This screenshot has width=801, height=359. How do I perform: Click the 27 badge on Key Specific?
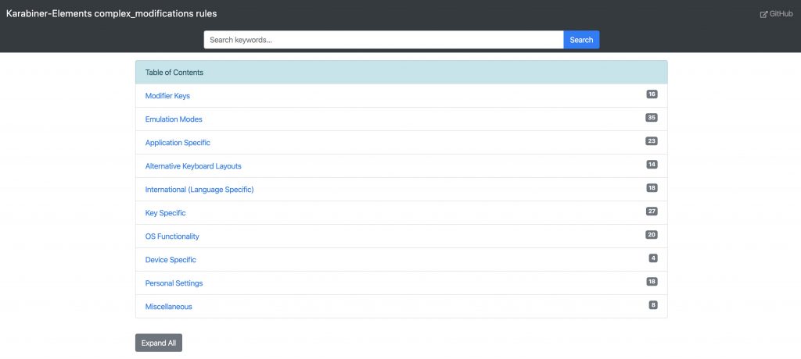coord(652,211)
